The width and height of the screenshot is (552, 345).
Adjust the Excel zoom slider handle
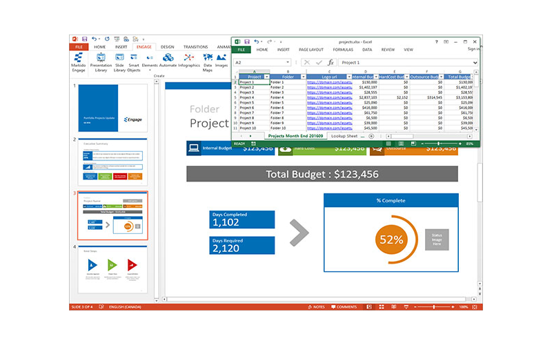[439, 144]
